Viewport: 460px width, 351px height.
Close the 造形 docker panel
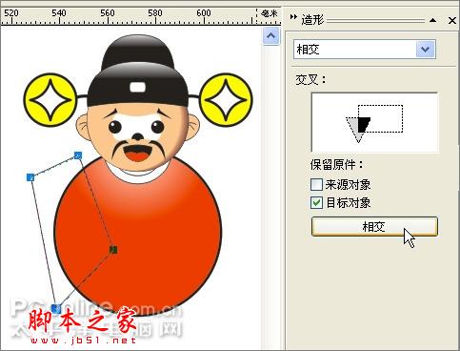pos(452,20)
